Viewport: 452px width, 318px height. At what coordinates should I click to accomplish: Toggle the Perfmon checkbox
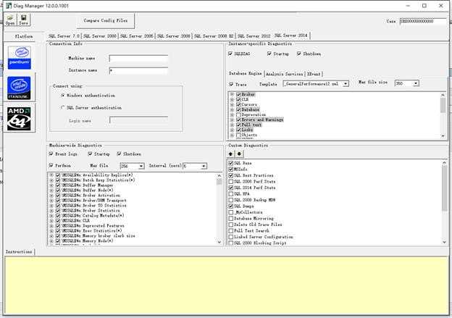tap(51, 165)
